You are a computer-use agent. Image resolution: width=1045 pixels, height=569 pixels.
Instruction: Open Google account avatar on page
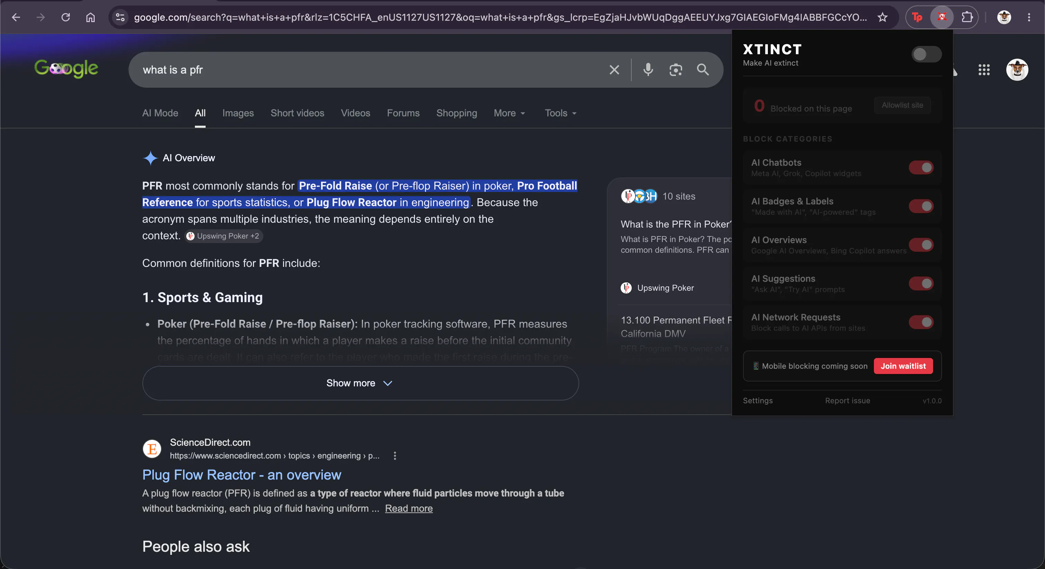(1017, 70)
